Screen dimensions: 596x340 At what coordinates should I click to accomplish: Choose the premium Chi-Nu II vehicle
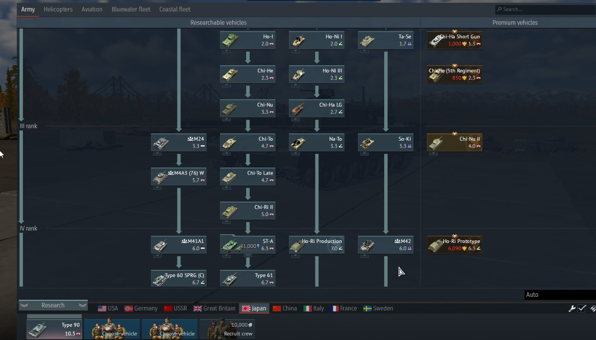(454, 142)
